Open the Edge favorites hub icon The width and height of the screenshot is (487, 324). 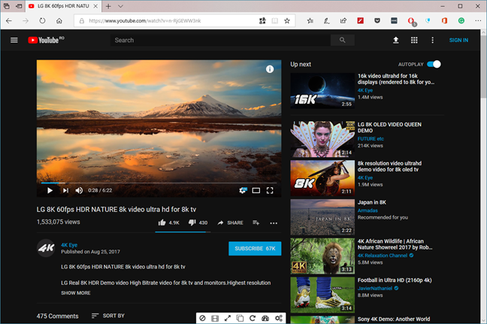[x=310, y=21]
